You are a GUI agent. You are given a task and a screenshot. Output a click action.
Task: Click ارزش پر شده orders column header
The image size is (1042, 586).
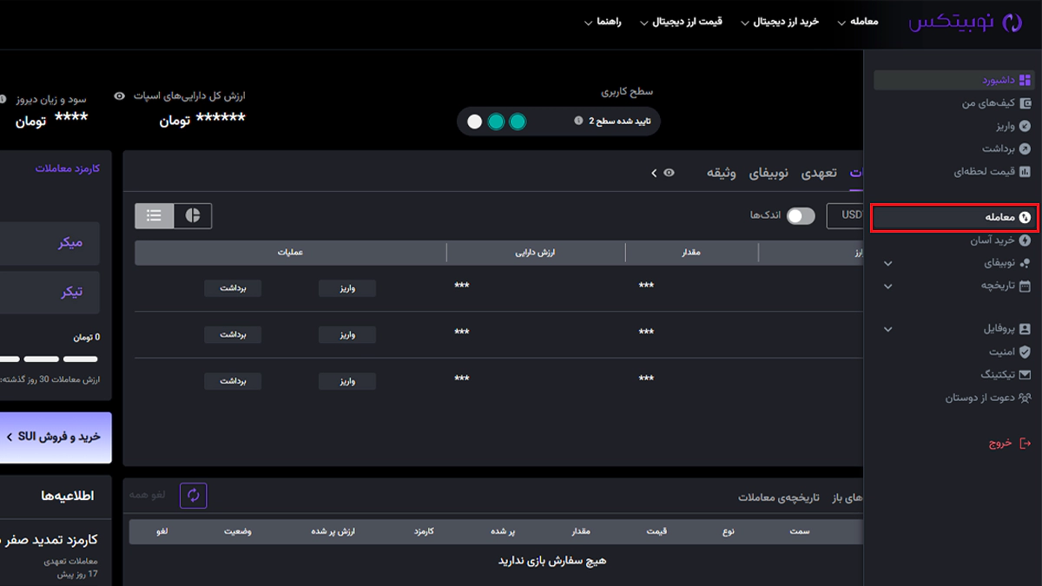[335, 531]
